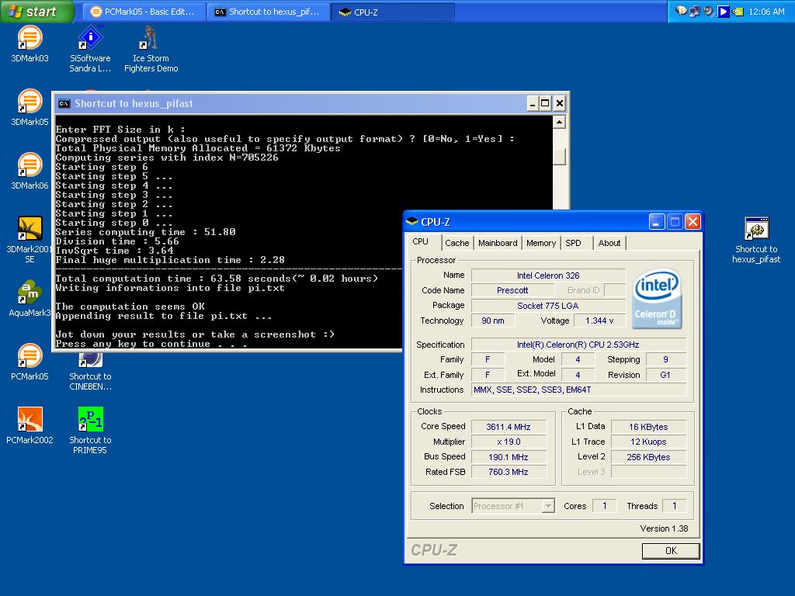Click the Bus Speed value 190.1 MHz
The height and width of the screenshot is (596, 795).
(x=509, y=457)
